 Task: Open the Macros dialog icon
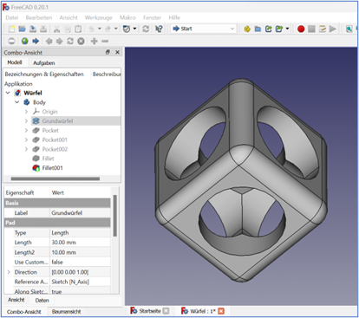coord(323,29)
